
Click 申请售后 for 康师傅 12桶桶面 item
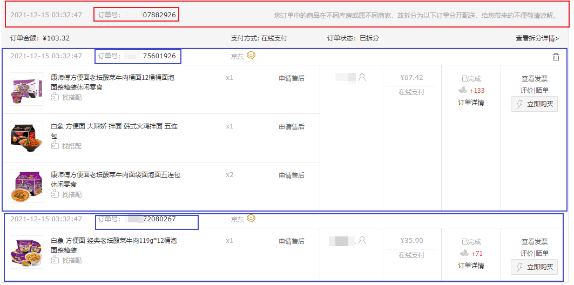(292, 78)
